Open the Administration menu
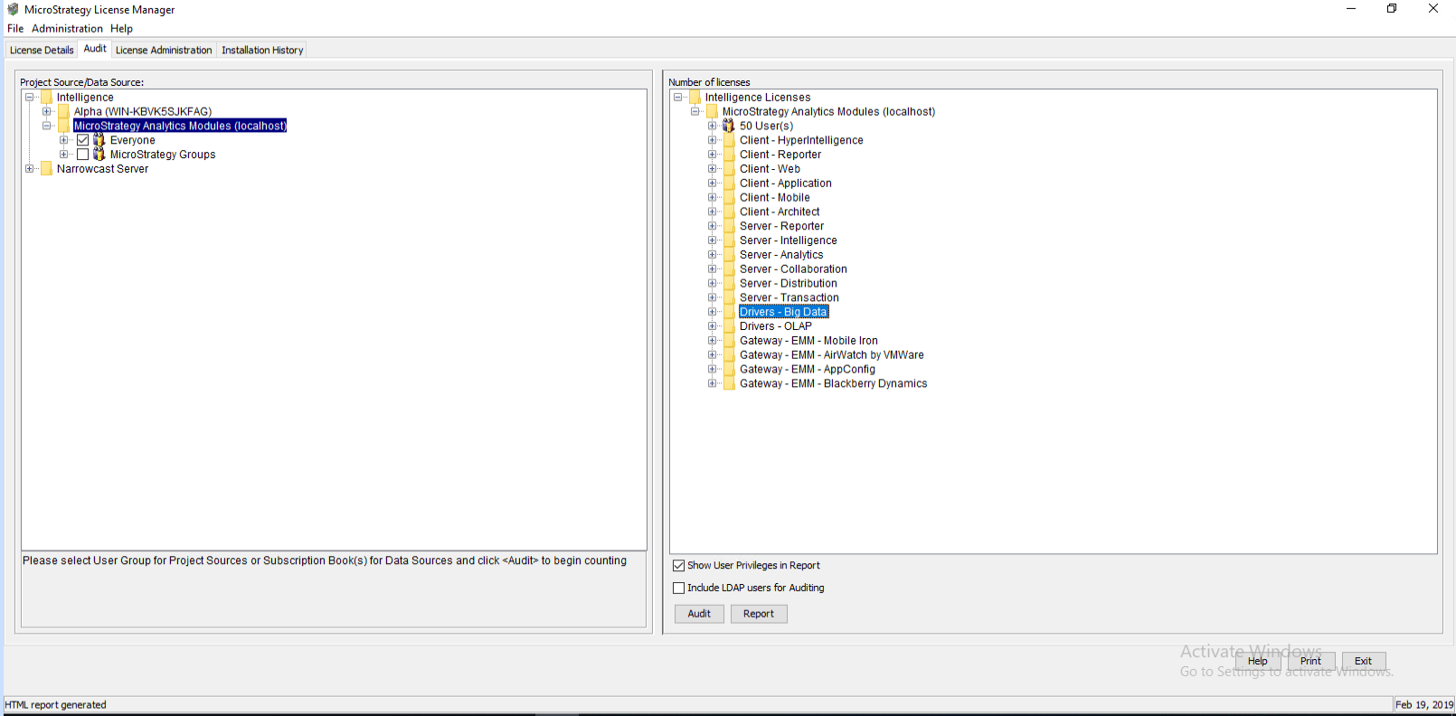1456x716 pixels. (x=67, y=29)
